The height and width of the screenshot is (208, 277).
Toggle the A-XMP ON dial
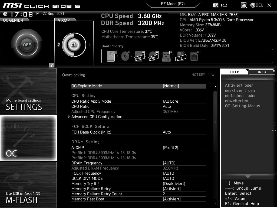click(74, 45)
